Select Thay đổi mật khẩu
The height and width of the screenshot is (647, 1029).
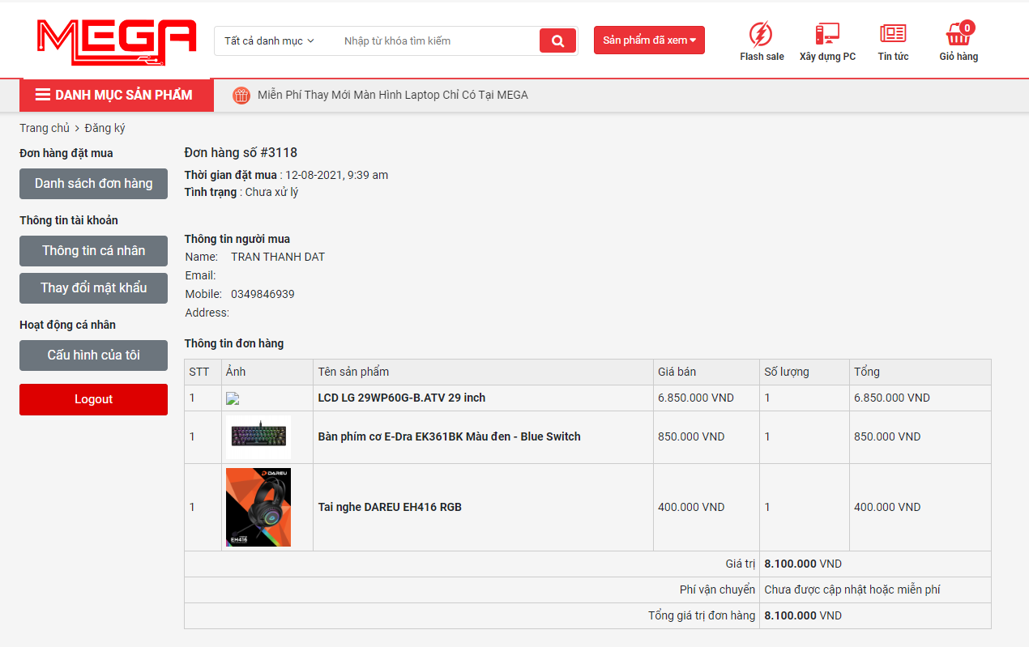[93, 288]
